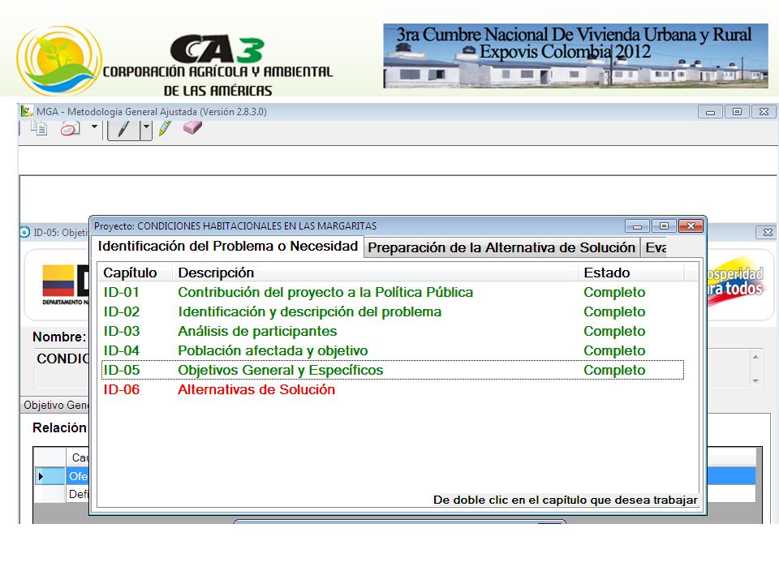
Task: Maximize the MGA main window
Action: tap(738, 112)
